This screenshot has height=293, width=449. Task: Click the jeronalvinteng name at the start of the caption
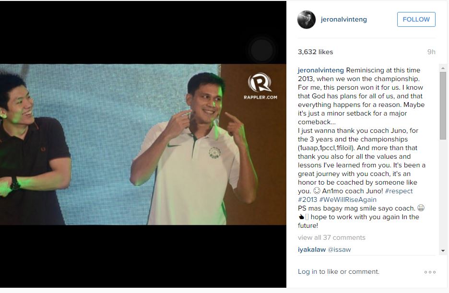(321, 70)
